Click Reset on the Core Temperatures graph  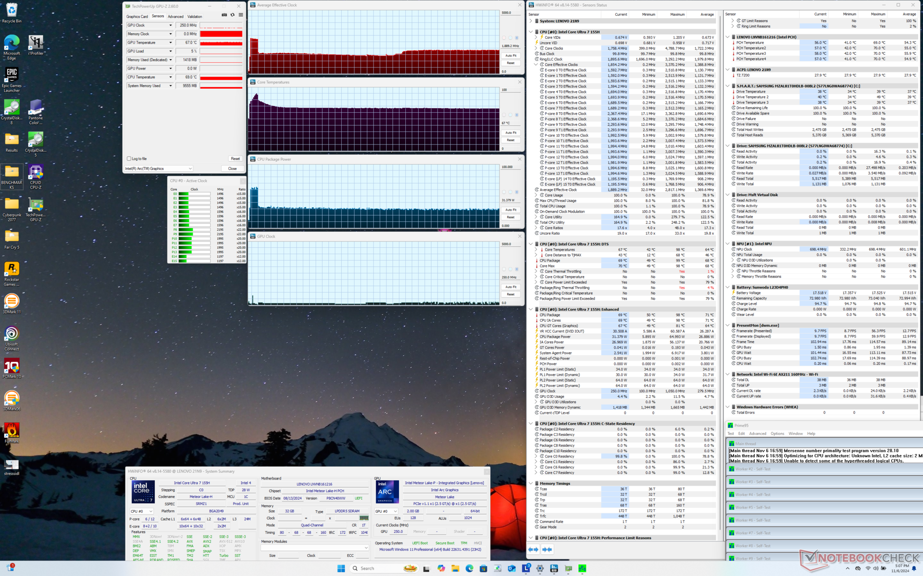click(511, 140)
